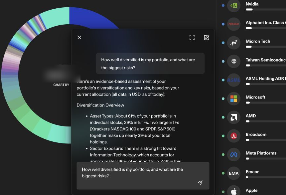This screenshot has width=286, height=195.
Task: Open the Nvidia logo icon
Action: [x=234, y=5]
